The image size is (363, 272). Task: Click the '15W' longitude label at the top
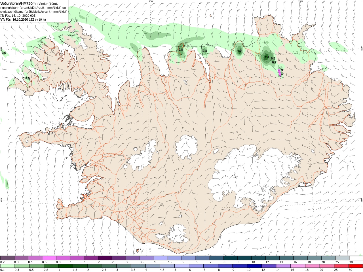(x=300, y=1)
